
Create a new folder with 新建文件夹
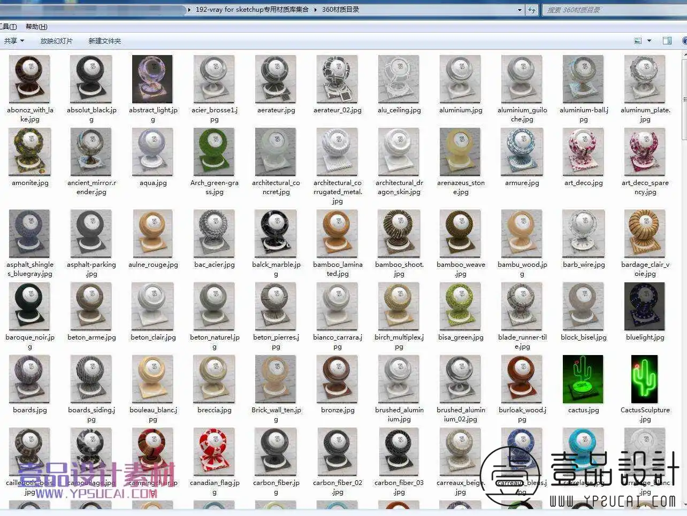[x=104, y=41]
